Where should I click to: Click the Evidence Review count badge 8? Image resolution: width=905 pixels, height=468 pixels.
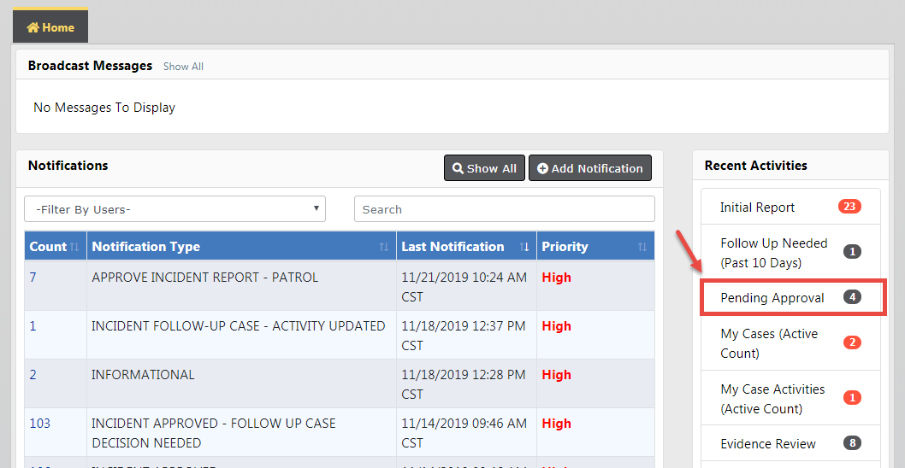(x=851, y=443)
